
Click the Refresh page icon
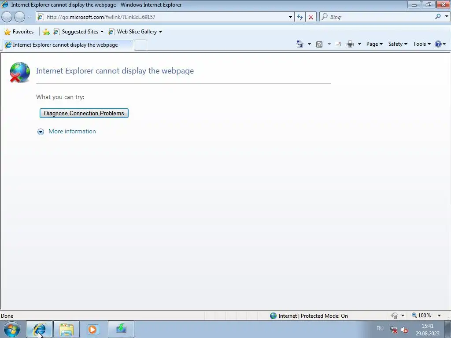[x=300, y=17]
